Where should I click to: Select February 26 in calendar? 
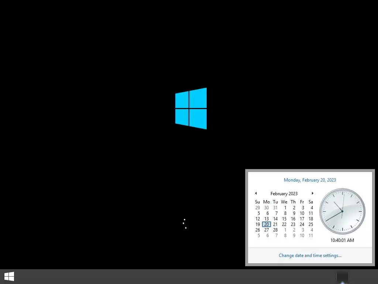(x=258, y=230)
